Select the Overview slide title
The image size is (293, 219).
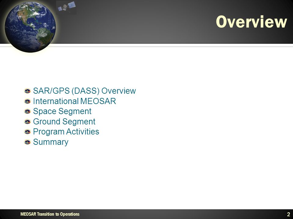pos(251,22)
